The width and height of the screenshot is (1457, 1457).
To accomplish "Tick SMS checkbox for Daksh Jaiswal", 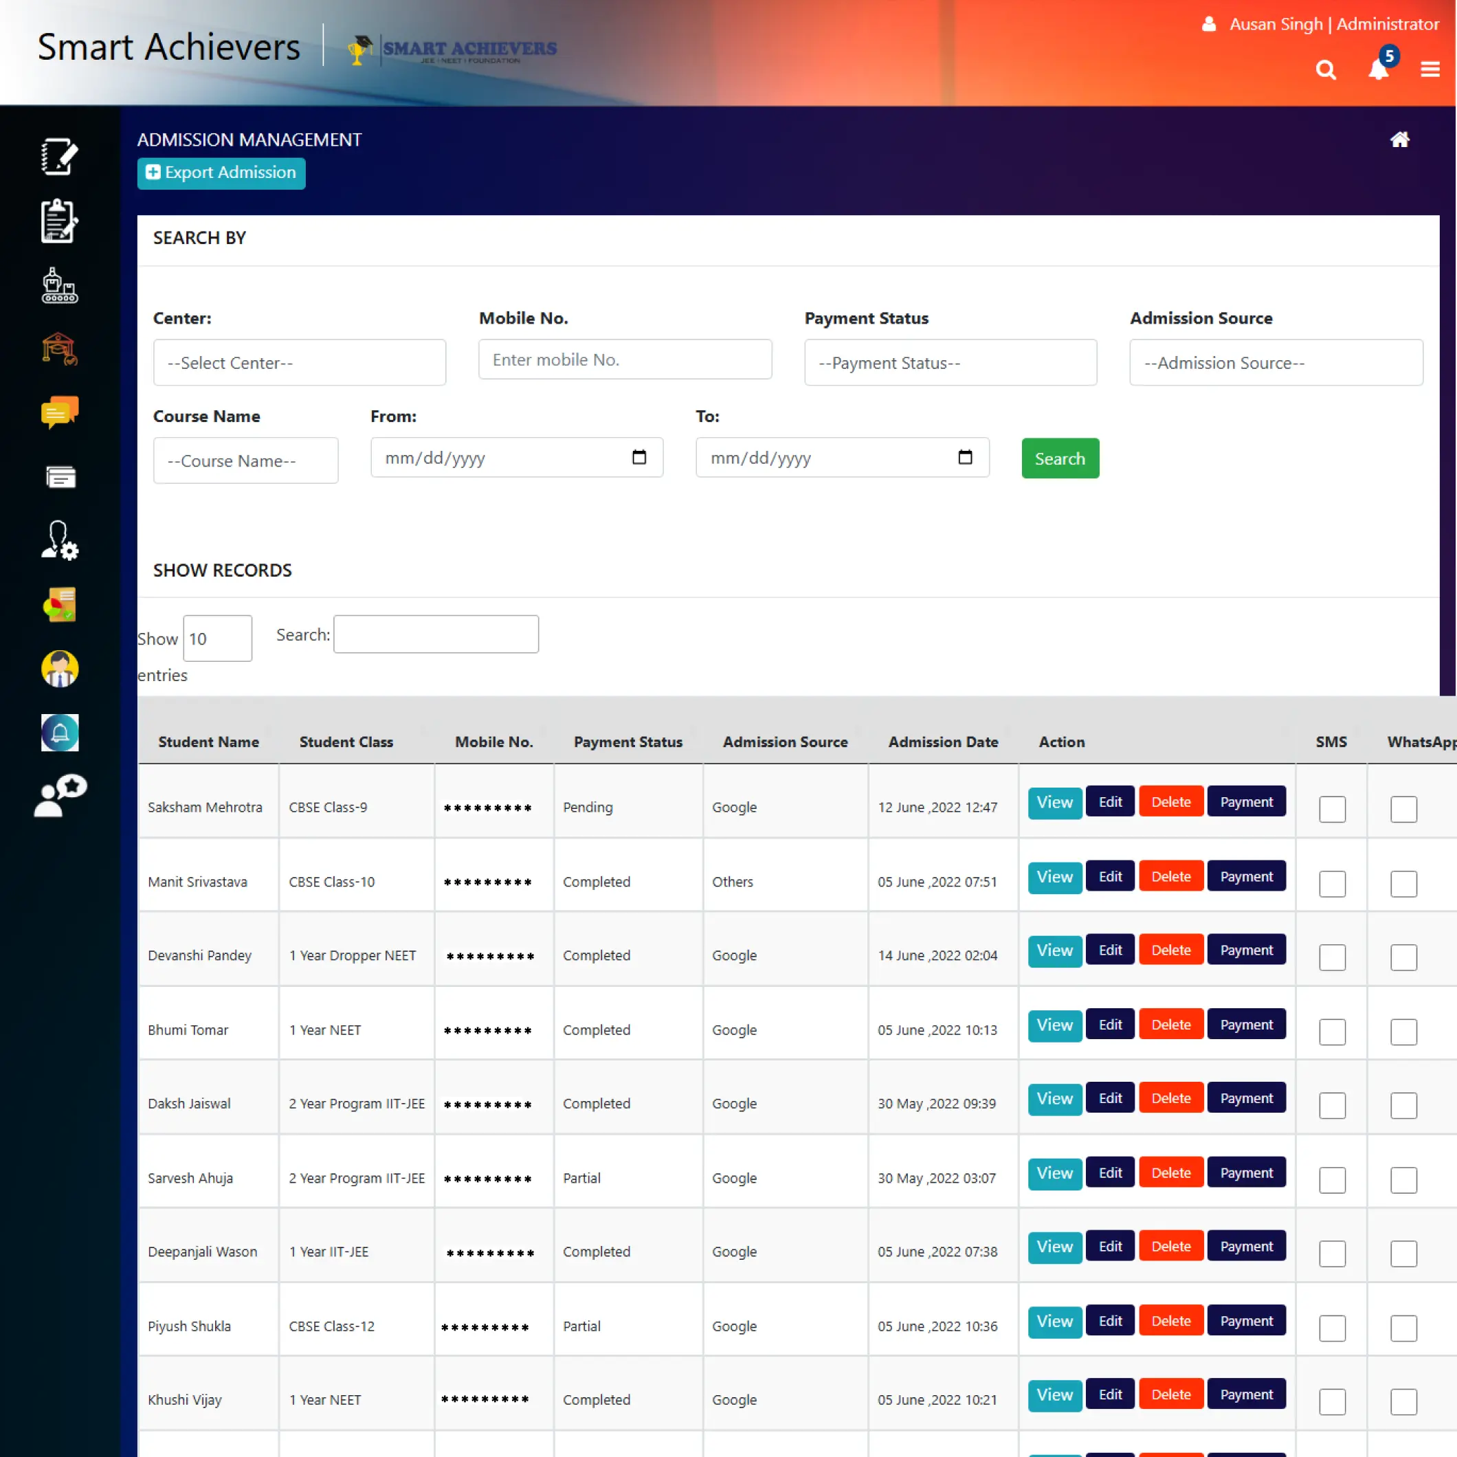I will click(x=1331, y=1105).
